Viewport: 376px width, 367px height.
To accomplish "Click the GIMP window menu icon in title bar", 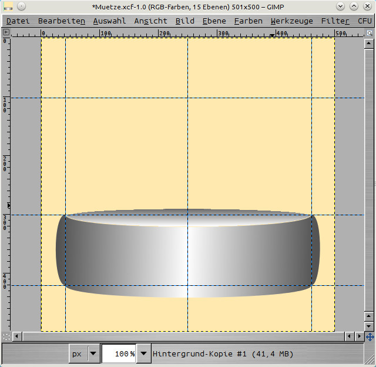I will [8, 6].
